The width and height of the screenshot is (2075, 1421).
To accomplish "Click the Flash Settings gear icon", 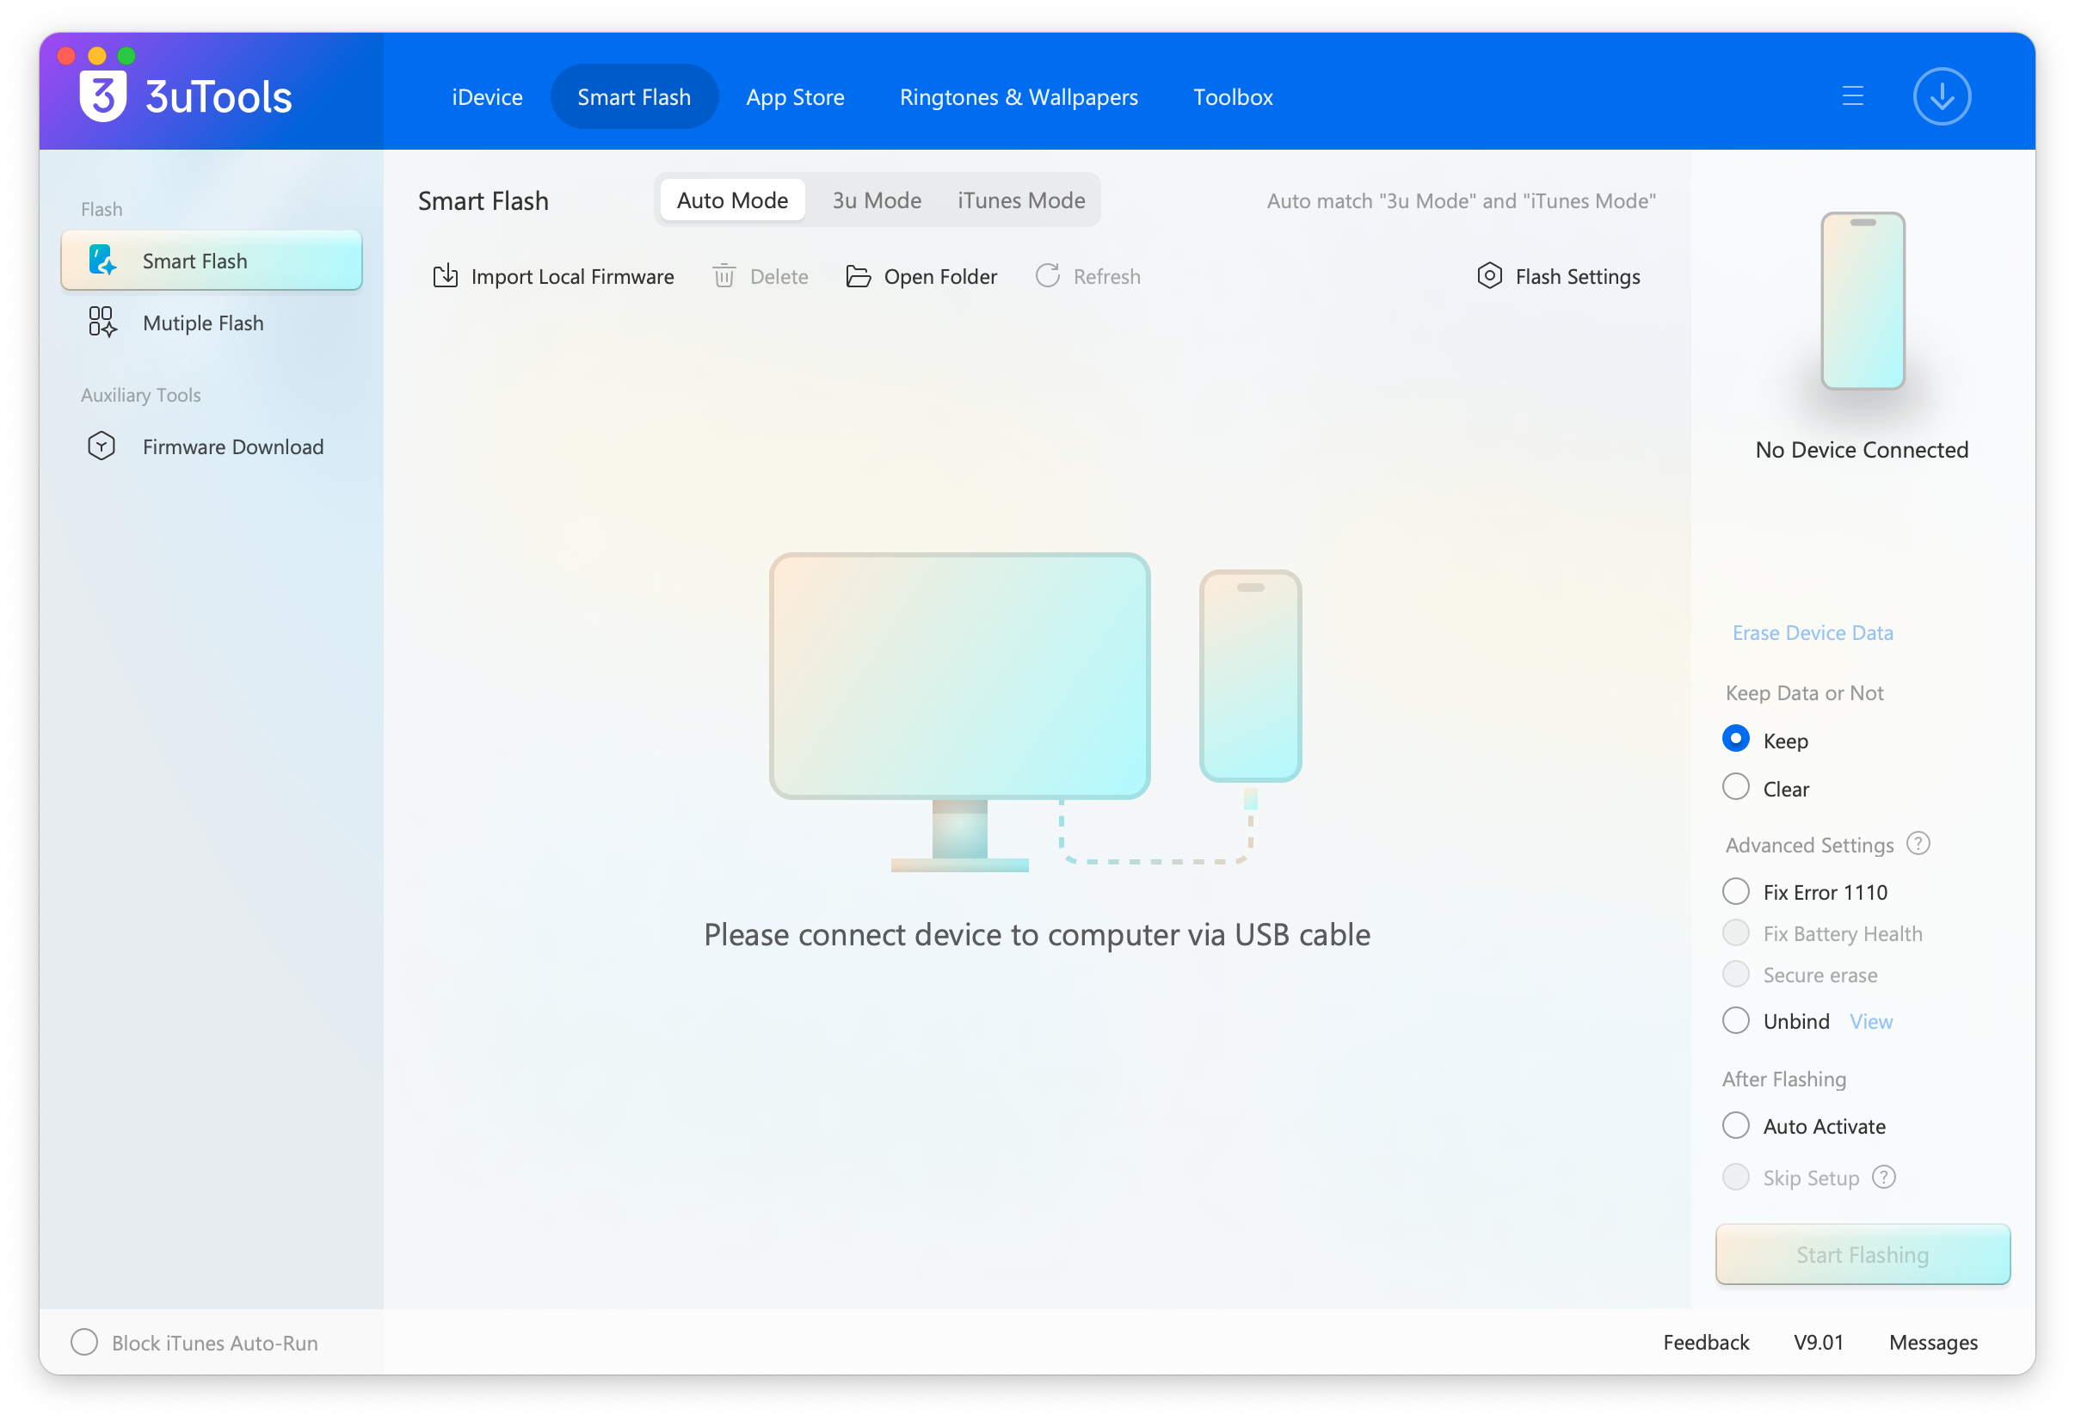I will coord(1489,276).
